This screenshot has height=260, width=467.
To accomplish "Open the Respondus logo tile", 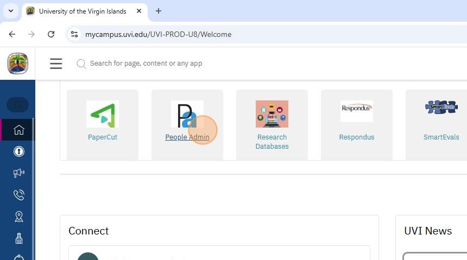I will click(x=357, y=111).
